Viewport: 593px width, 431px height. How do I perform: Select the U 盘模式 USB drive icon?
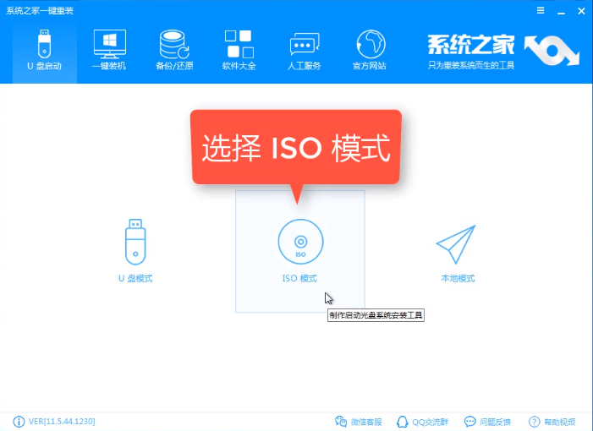coord(135,242)
